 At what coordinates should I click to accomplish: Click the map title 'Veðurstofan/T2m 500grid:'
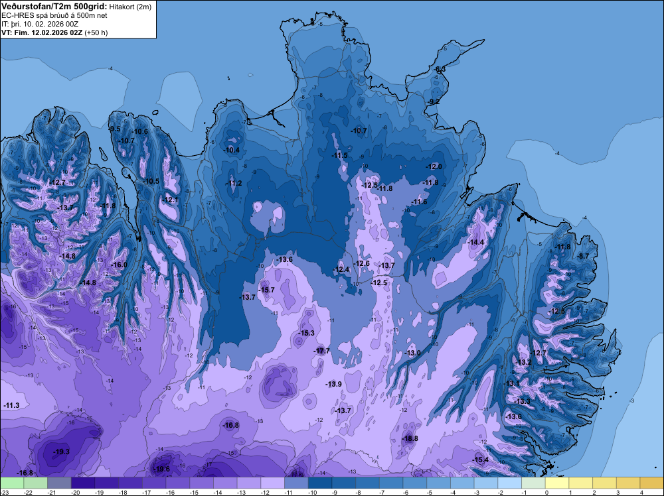click(x=54, y=7)
